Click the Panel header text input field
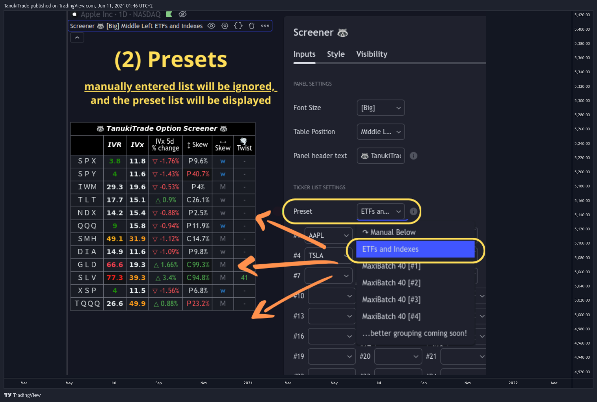 (x=381, y=156)
